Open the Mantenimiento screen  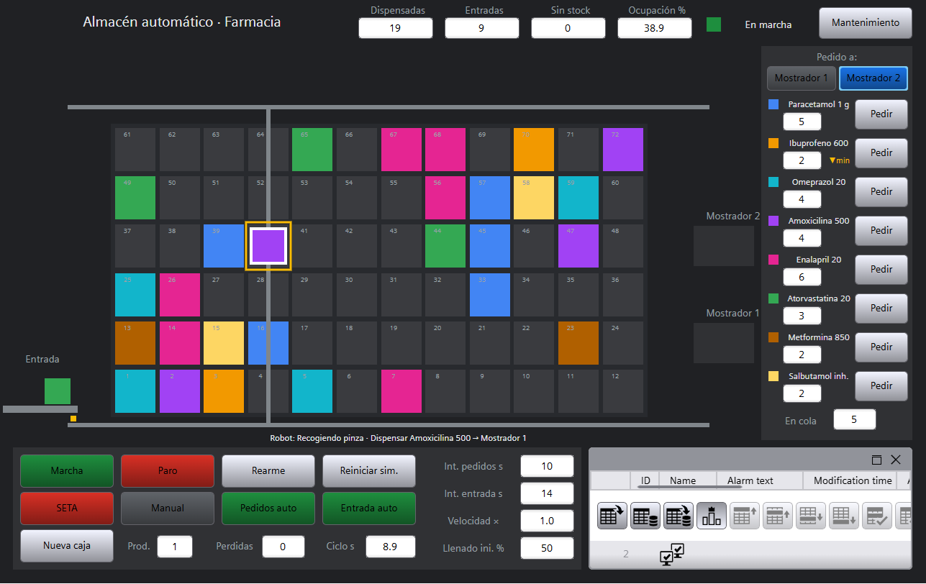(x=866, y=23)
